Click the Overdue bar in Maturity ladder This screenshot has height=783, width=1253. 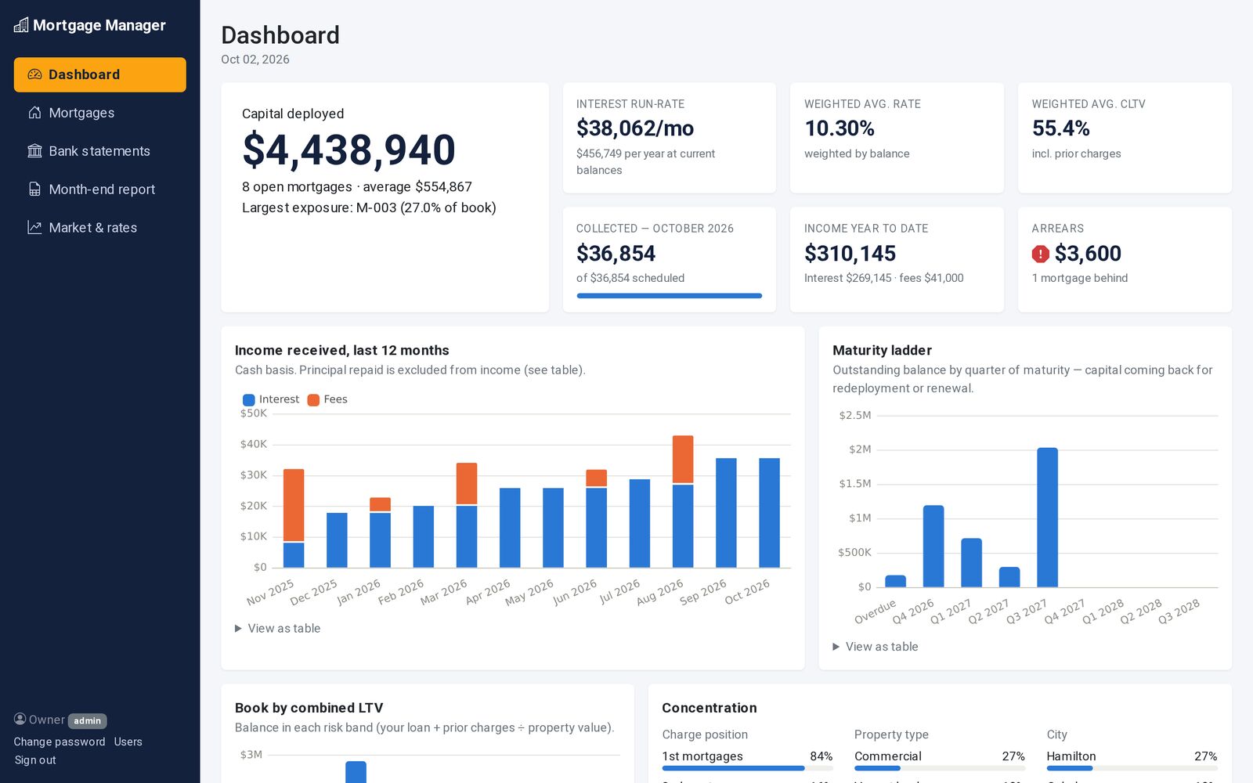click(x=895, y=581)
